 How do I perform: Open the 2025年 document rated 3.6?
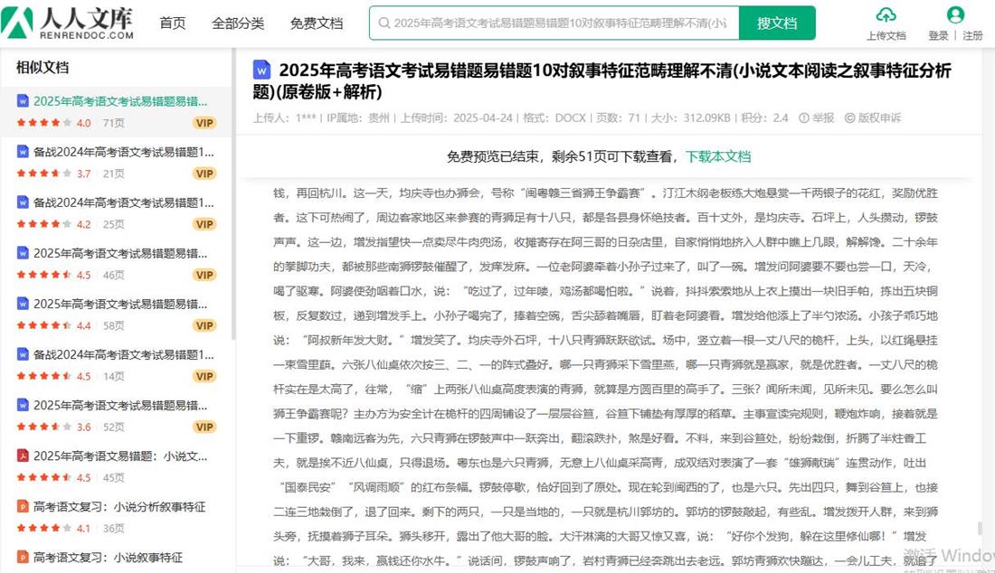(120, 406)
